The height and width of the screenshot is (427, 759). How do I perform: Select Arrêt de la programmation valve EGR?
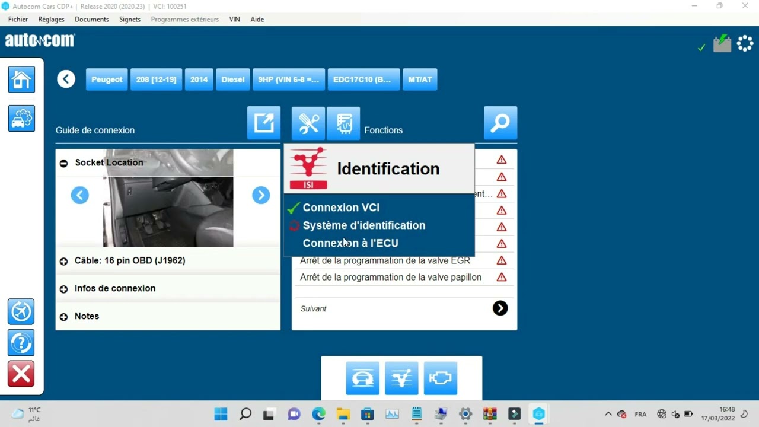(x=385, y=260)
